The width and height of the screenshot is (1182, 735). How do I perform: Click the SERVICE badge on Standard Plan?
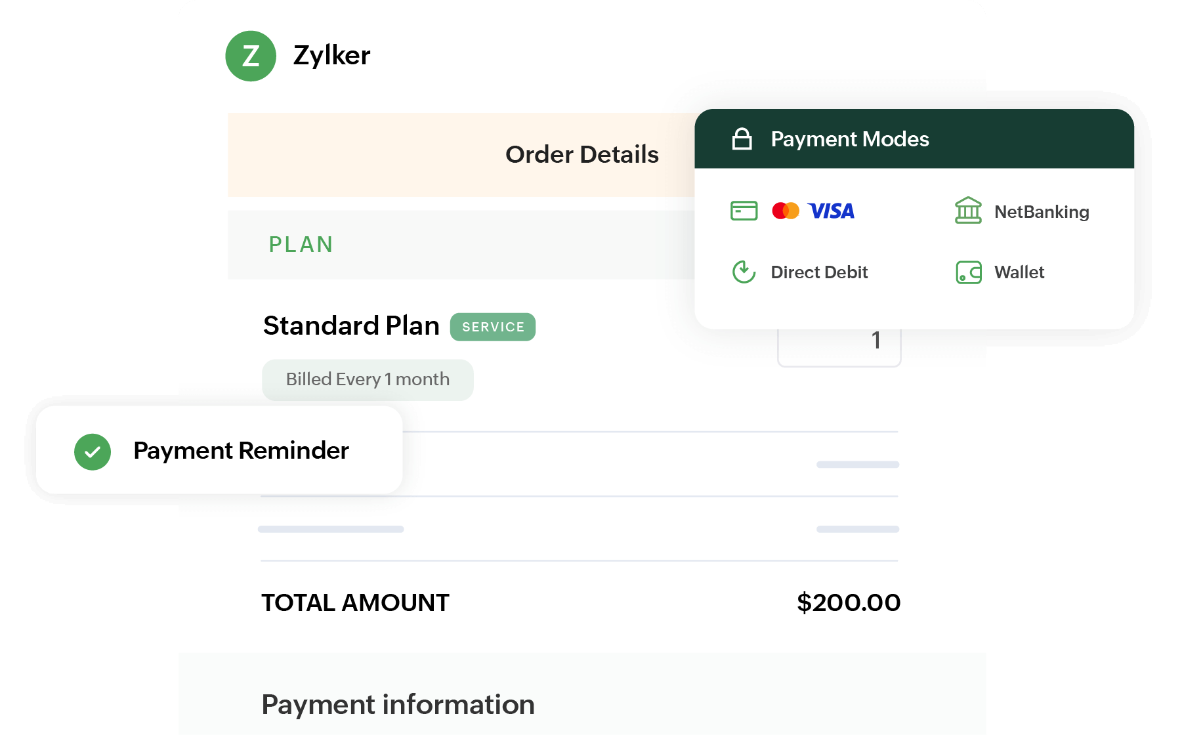(492, 326)
